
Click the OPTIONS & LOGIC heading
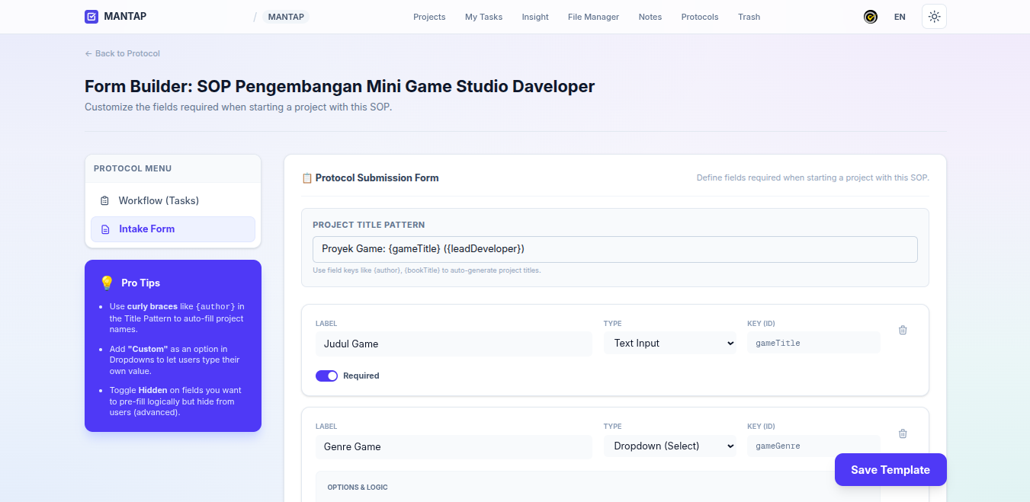358,488
